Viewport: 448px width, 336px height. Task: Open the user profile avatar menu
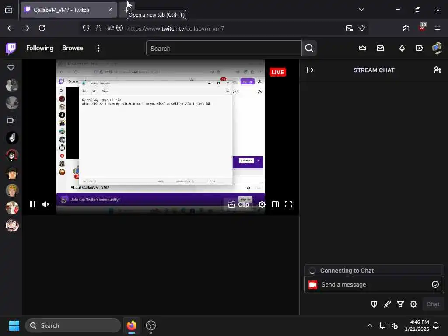point(437,48)
